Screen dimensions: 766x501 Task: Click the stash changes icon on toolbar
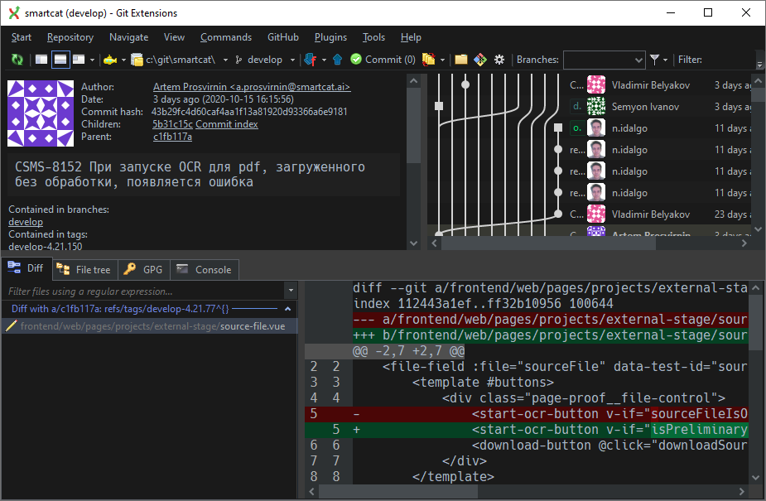pos(428,60)
